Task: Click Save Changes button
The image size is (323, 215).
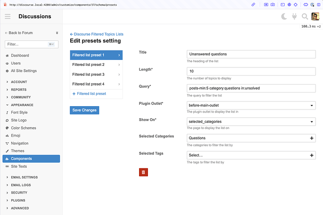Action: [84, 110]
